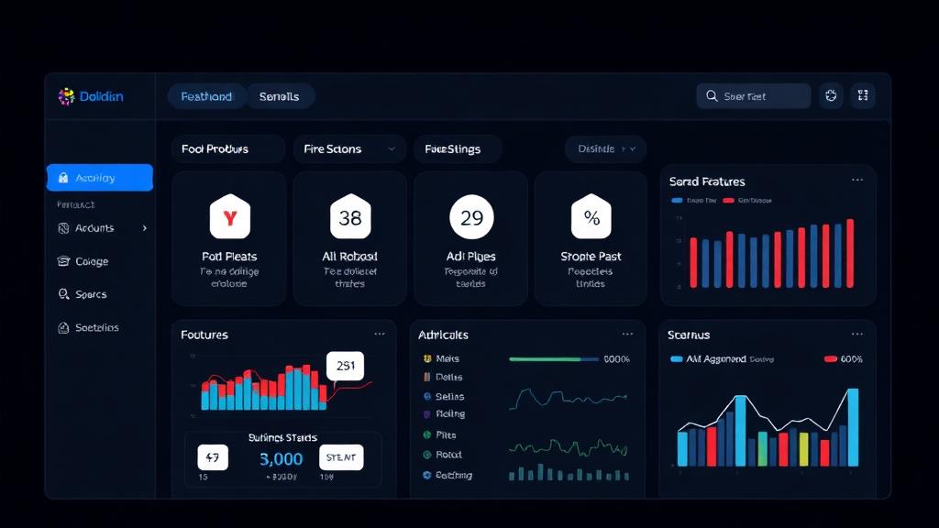Open the All Robost card title
The image size is (939, 528).
point(349,257)
